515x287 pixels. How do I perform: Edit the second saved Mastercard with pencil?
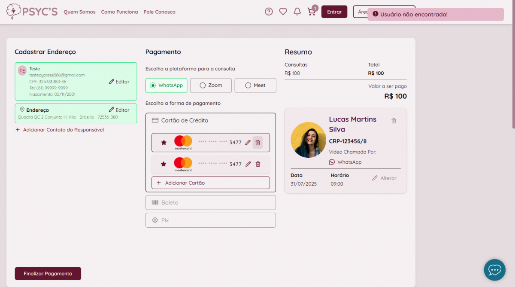click(248, 164)
